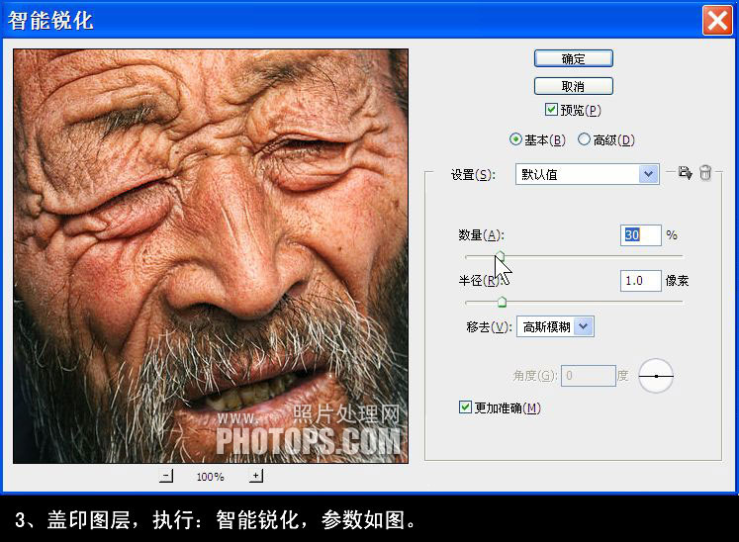Open the 移去(V) 高斯模糊 dropdown

[555, 326]
